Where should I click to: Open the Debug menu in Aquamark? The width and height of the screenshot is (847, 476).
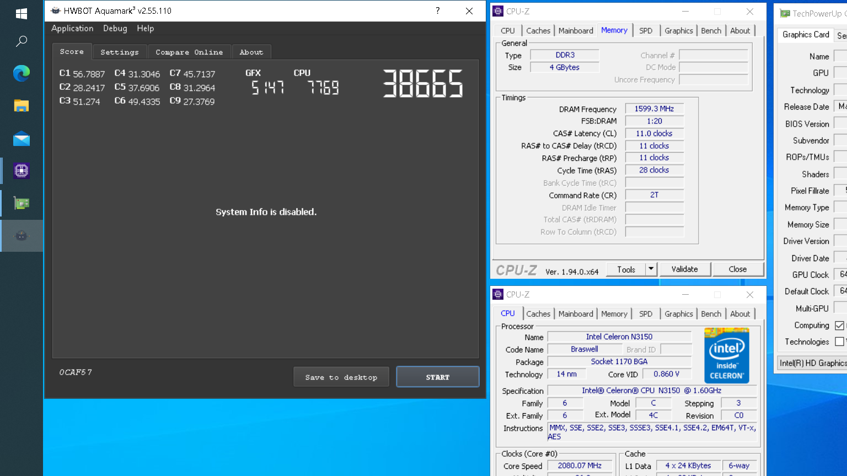115,28
